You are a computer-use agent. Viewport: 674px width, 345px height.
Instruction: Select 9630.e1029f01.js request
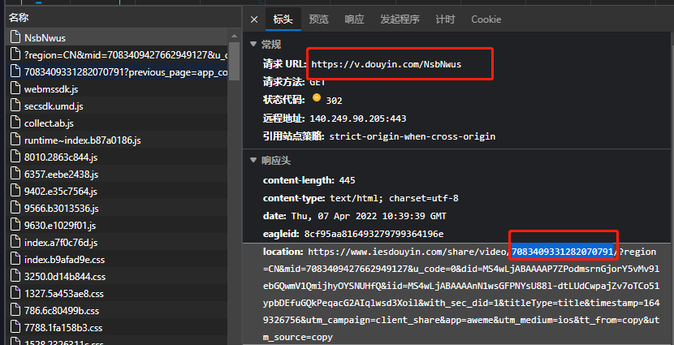[x=117, y=225]
